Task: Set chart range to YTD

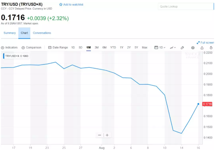Action: click(113, 48)
